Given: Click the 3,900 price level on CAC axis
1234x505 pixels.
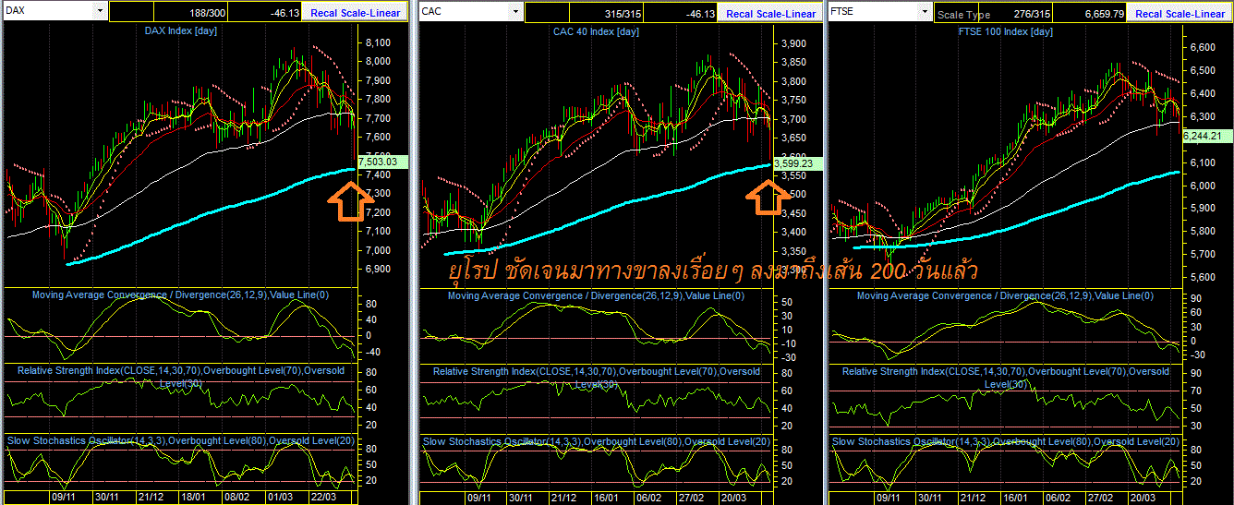Looking at the screenshot, I should [x=794, y=43].
